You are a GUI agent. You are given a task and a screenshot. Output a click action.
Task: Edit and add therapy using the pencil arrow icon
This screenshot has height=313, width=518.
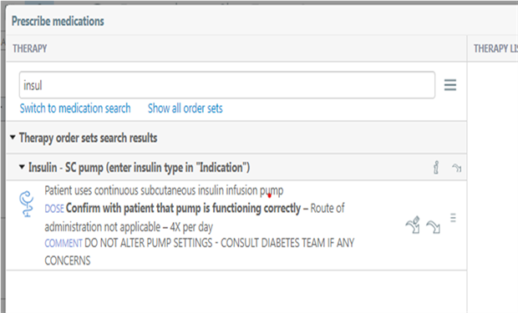413,225
